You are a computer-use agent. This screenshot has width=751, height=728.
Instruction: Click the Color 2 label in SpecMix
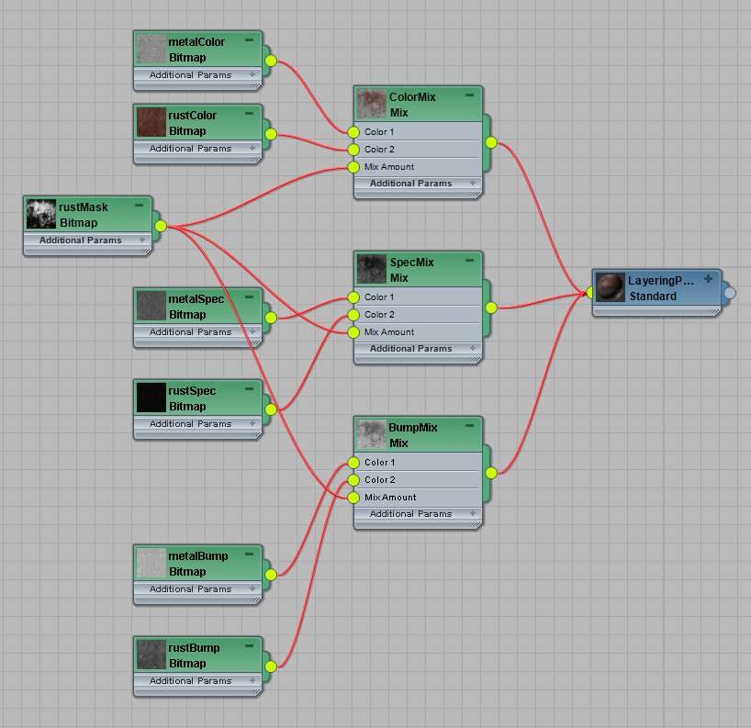coord(379,315)
